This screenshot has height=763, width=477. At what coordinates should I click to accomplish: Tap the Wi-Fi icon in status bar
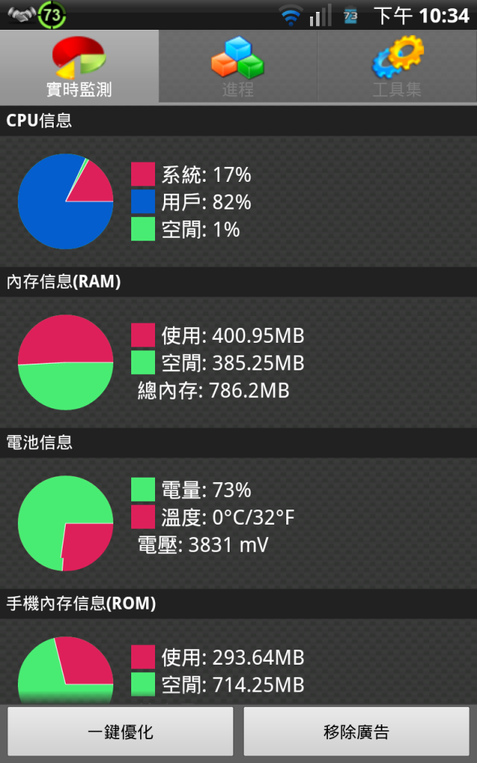coord(291,16)
